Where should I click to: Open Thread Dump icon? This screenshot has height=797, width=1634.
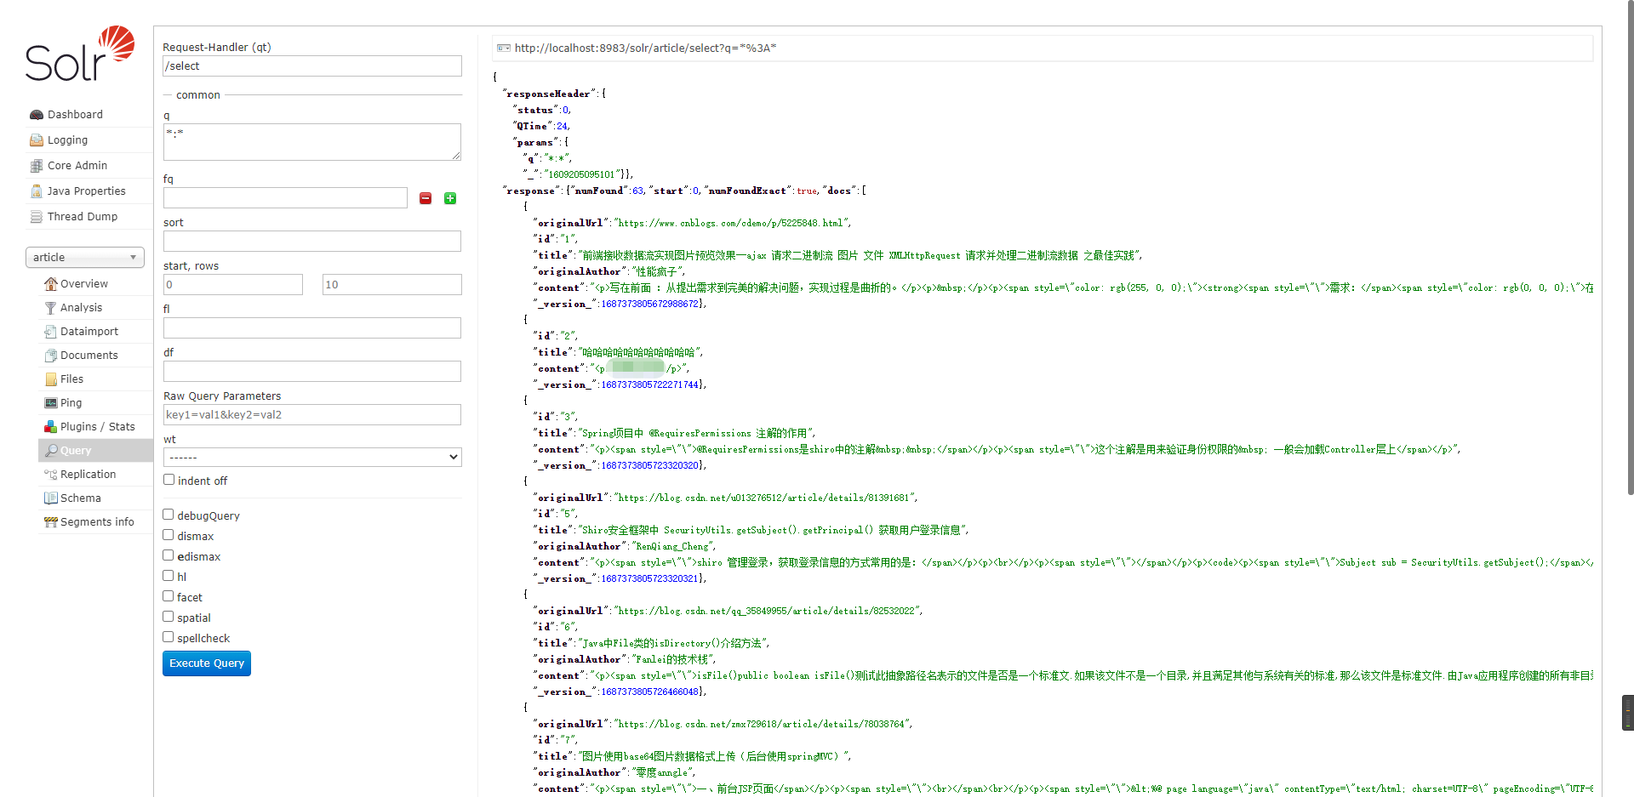click(x=37, y=217)
